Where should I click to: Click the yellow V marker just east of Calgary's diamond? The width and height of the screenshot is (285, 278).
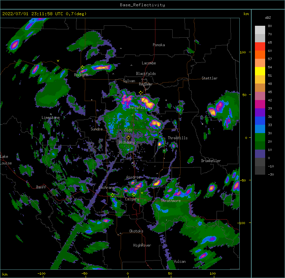pyautogui.click(x=142, y=193)
